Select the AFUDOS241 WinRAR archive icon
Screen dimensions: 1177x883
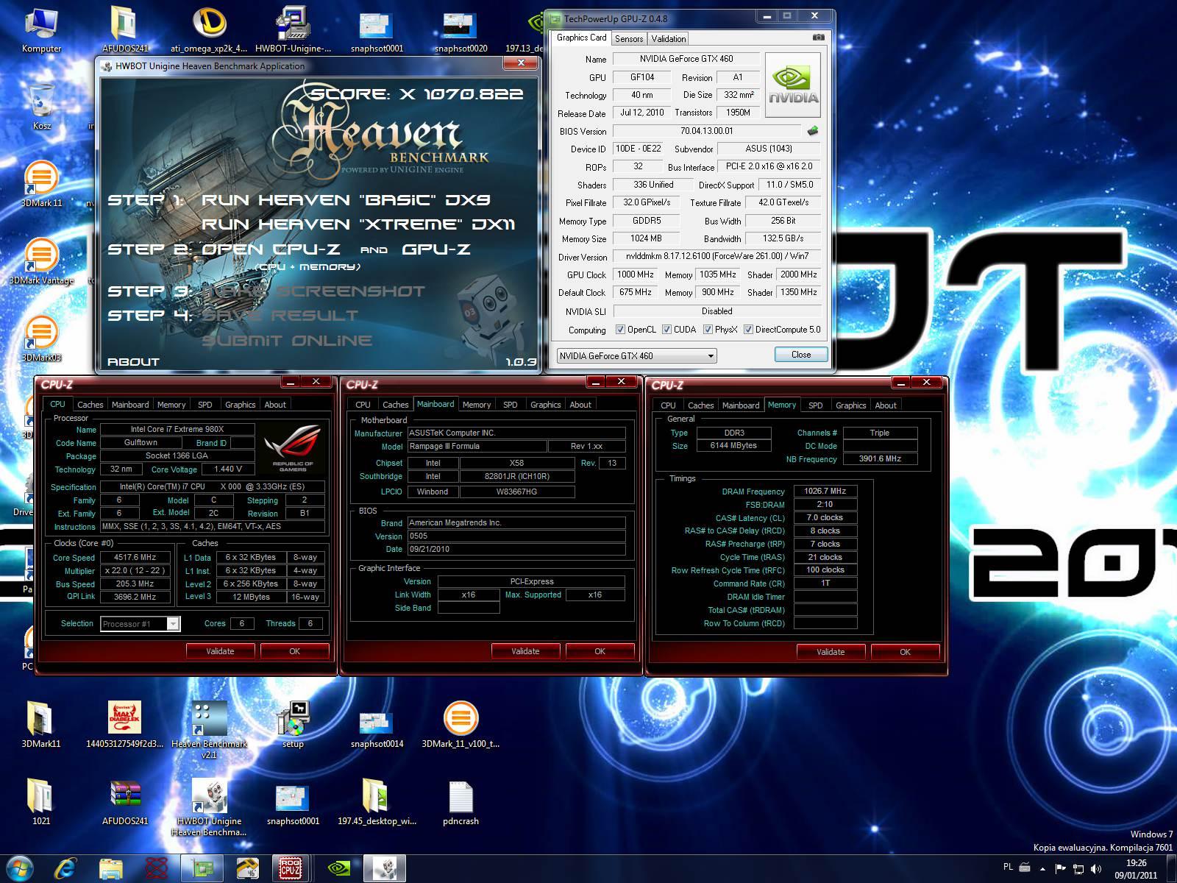coord(125,802)
